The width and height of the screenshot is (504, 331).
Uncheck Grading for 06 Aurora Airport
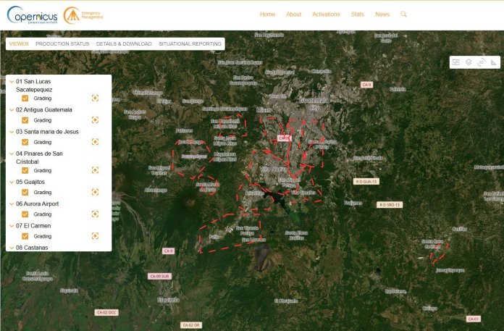coord(25,214)
